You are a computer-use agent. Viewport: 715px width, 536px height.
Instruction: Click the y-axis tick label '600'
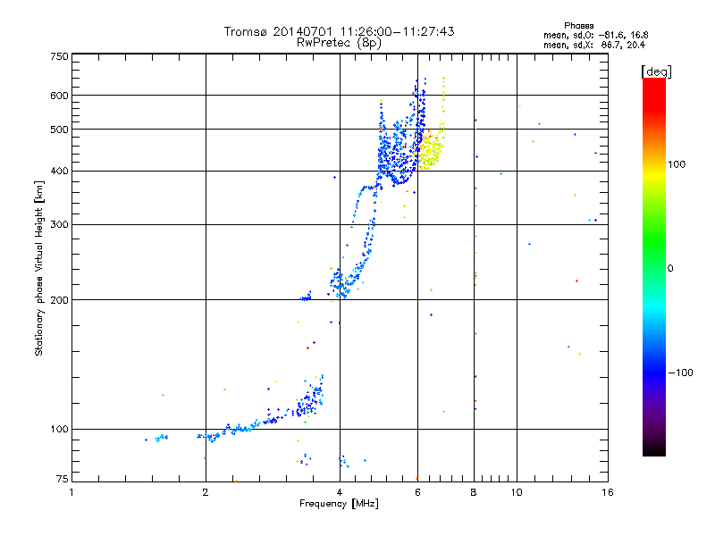click(60, 96)
